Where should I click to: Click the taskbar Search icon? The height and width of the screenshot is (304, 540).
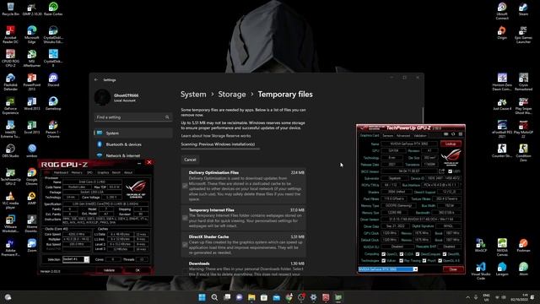tap(214, 297)
